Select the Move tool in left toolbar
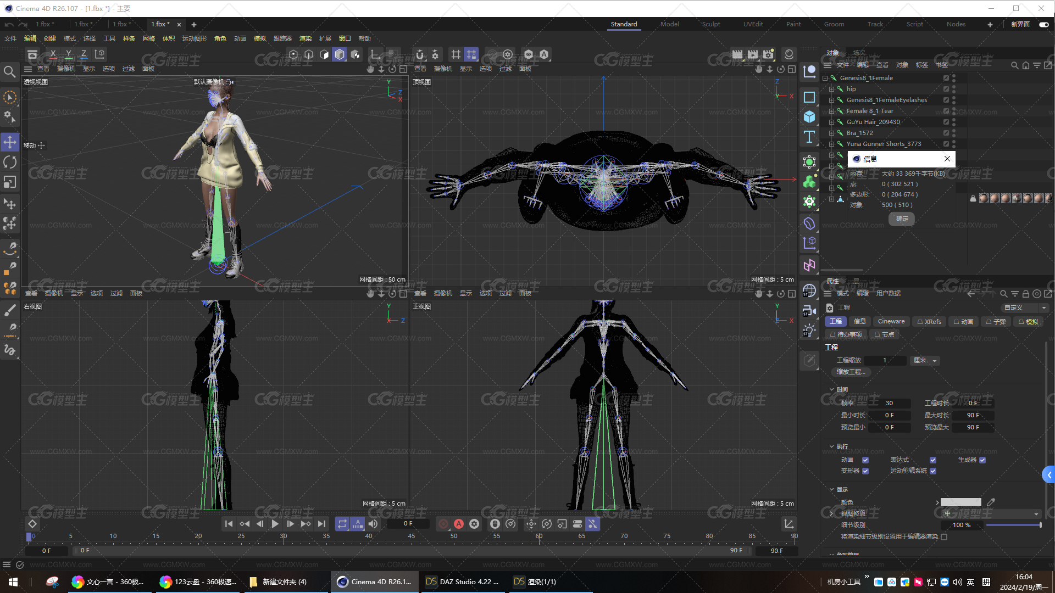1055x593 pixels. tap(10, 142)
